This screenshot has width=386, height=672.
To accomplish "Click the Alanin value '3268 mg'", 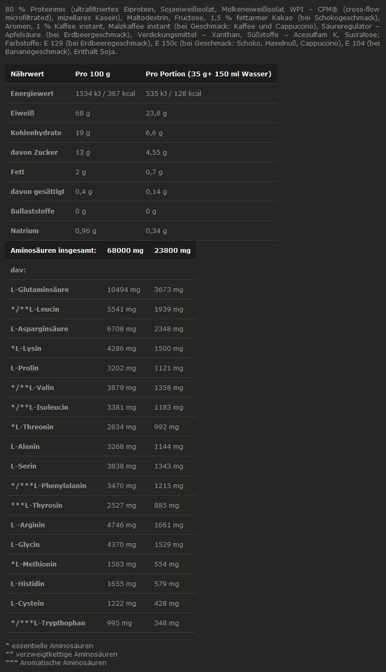I will pyautogui.click(x=122, y=446).
